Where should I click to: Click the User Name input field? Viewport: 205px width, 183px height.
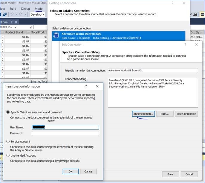[x=65, y=127]
